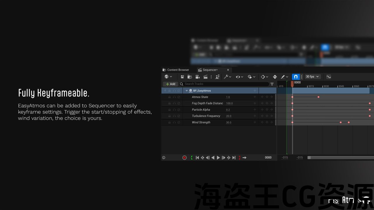Click the Auto-Key icon in toolbar

[x=275, y=77]
